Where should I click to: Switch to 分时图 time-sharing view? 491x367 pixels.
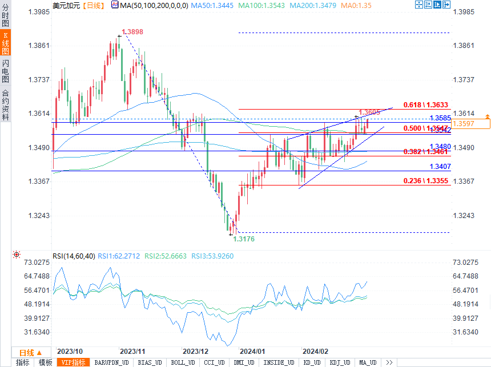pyautogui.click(x=5, y=15)
